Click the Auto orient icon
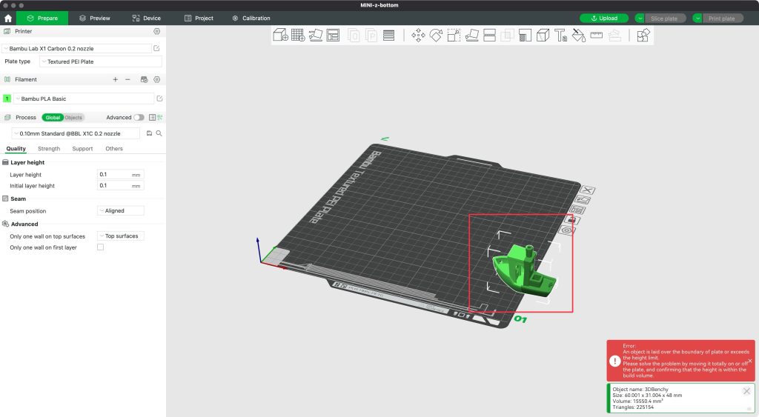 316,35
